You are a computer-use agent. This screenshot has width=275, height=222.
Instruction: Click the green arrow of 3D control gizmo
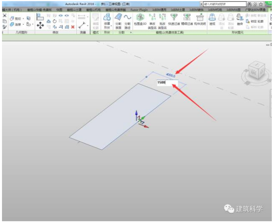click(143, 118)
